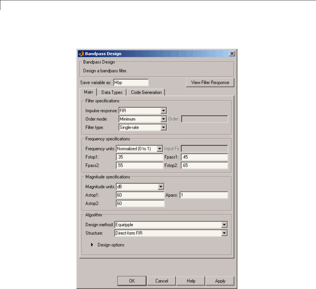Click the Help button
The image size is (316, 289).
(191, 281)
